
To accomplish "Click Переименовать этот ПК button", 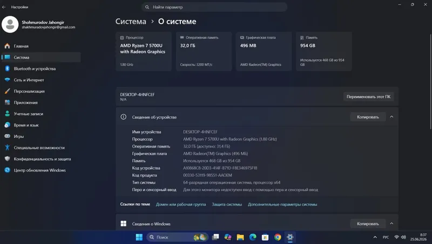I will click(x=368, y=97).
